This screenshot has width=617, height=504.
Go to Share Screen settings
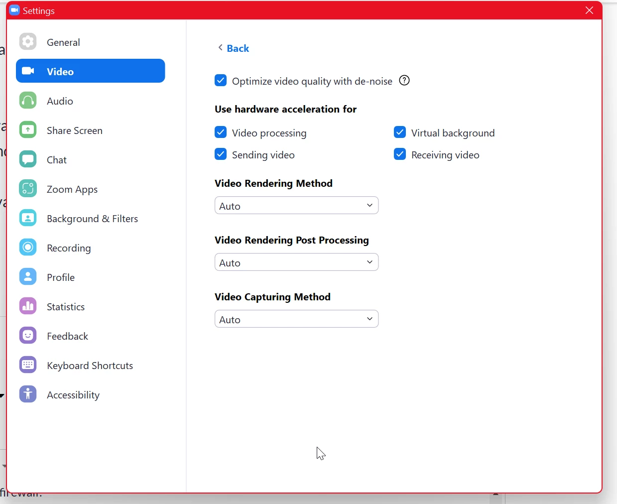91,130
